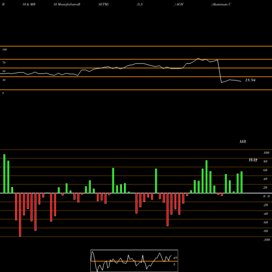Click the MR axis label -20
The width and height of the screenshot is (272, 272).
[265, 205]
